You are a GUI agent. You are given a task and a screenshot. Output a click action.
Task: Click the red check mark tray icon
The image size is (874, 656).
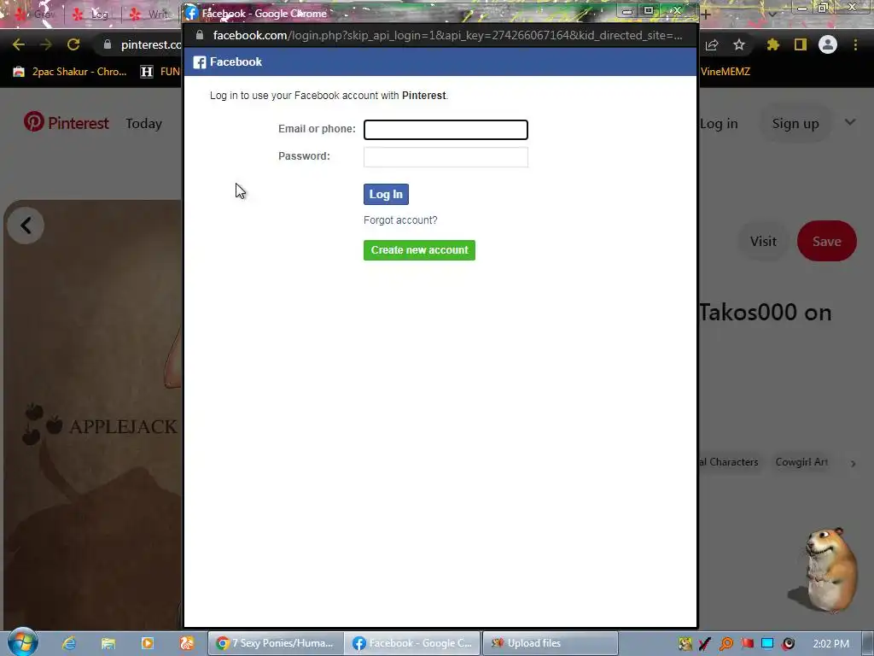coord(705,644)
